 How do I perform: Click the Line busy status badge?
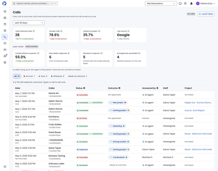(82, 118)
